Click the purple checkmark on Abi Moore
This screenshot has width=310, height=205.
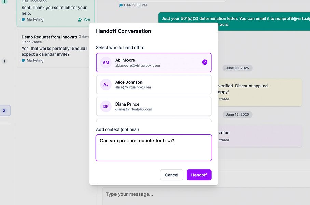click(205, 62)
